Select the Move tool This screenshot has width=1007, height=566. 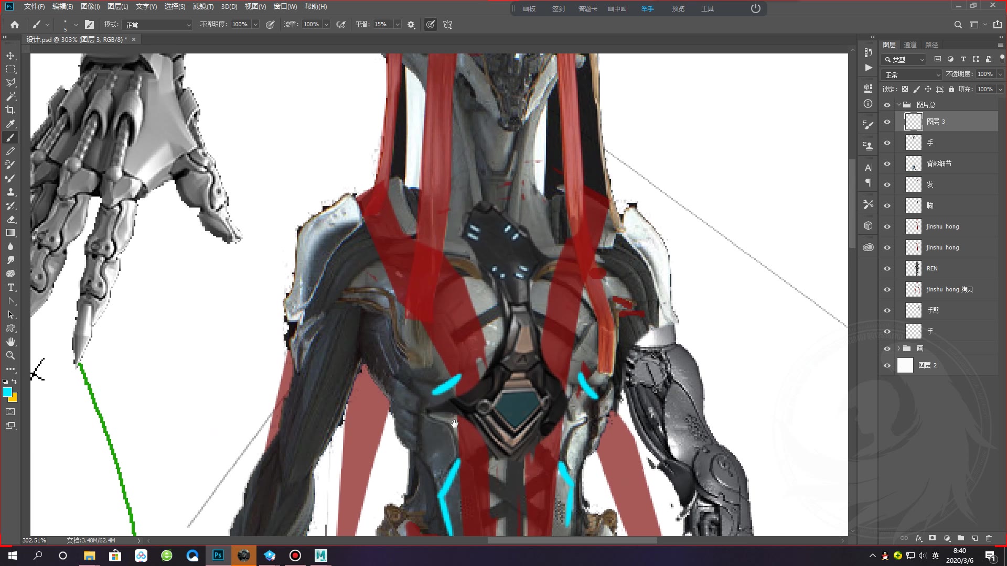click(10, 56)
